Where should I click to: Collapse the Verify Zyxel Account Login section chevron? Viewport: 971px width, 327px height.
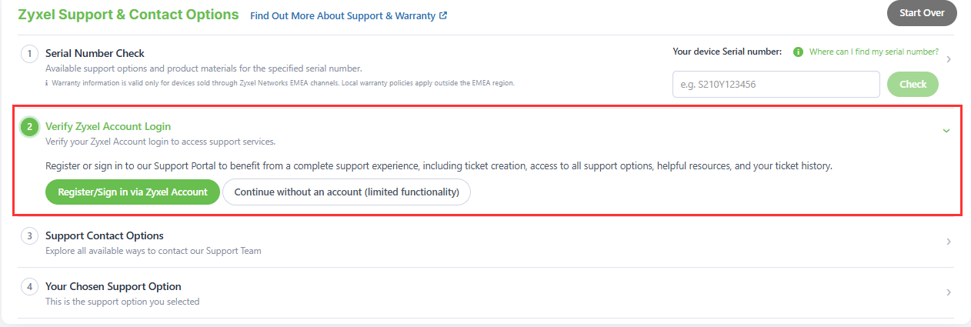946,130
